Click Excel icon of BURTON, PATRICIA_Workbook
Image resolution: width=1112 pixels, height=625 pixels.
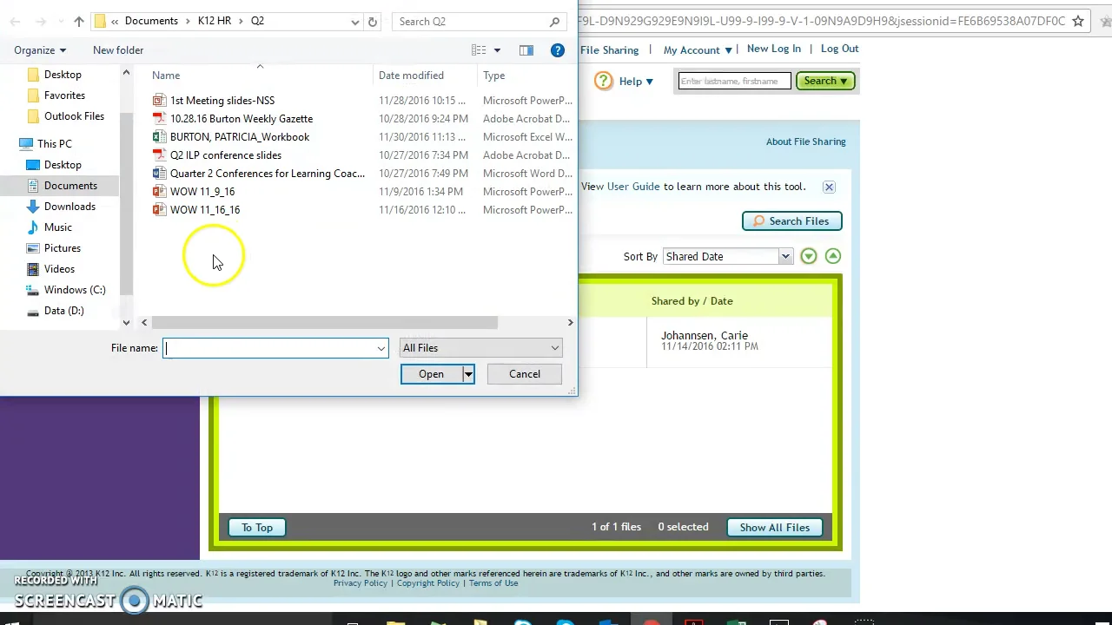[x=159, y=137]
